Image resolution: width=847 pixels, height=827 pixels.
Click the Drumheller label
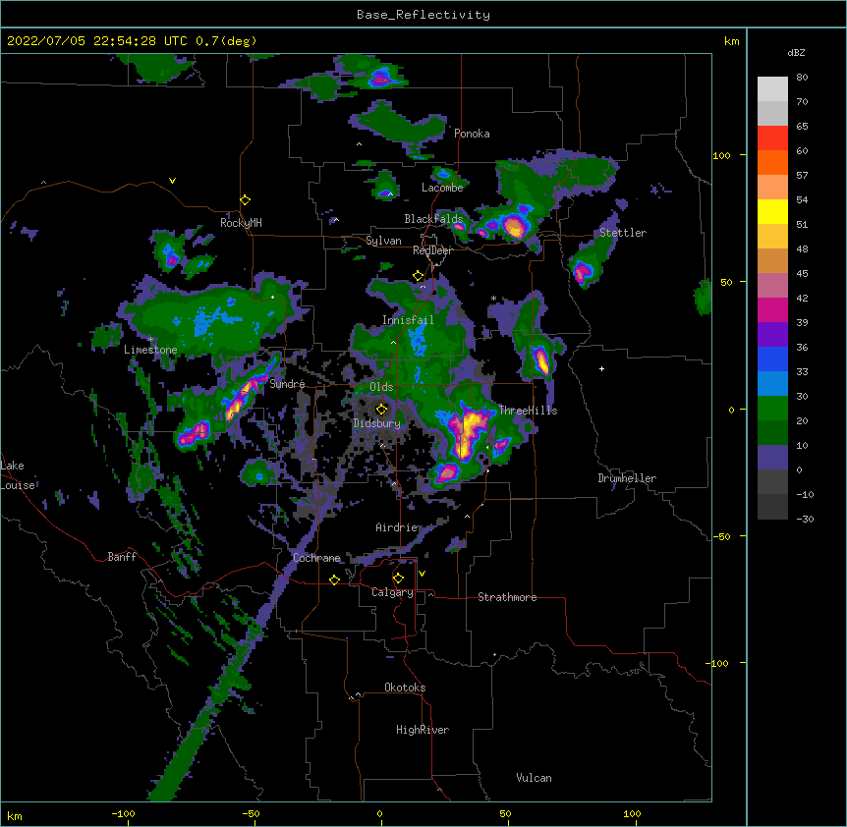(627, 478)
